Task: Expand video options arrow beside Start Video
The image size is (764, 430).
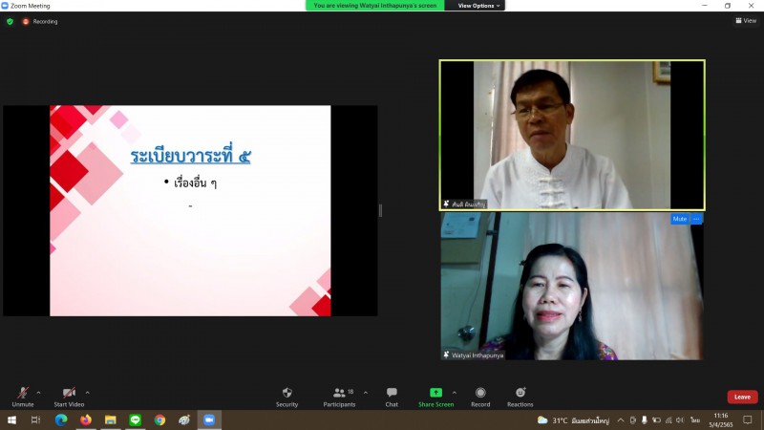Action: [x=87, y=393]
